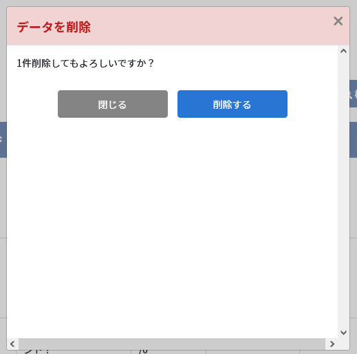The height and width of the screenshot is (354, 357).
Task: Click the dimmed blue button behind the dialog's right edge
Action: (x=354, y=94)
